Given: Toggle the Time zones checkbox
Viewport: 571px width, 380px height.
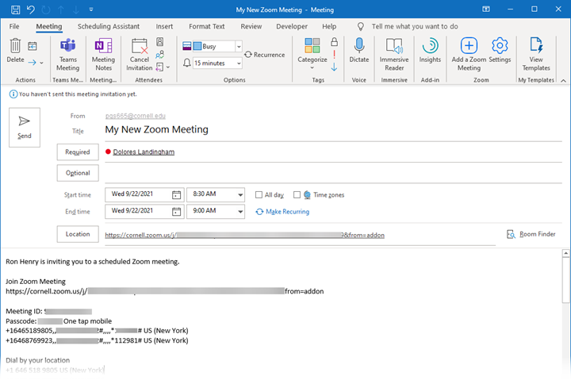Looking at the screenshot, I should coord(297,195).
